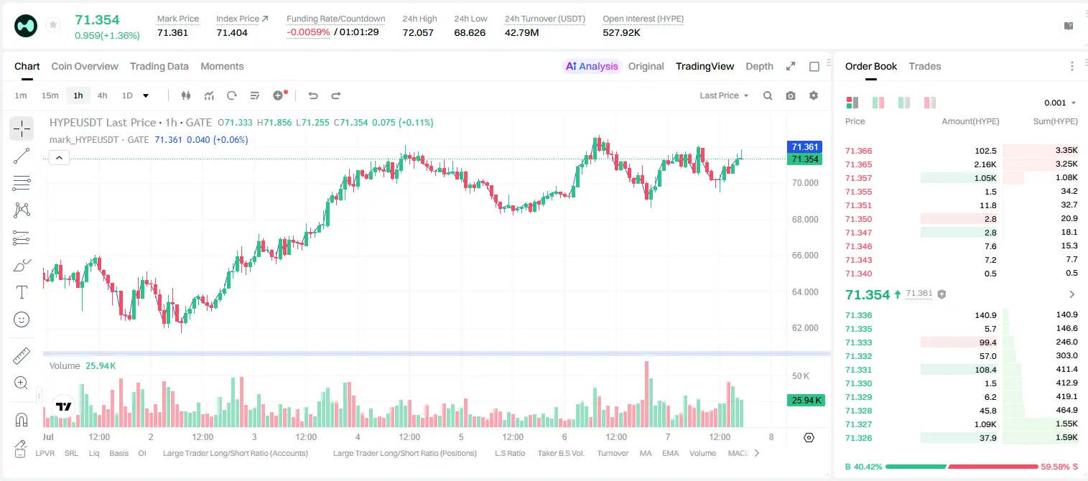The image size is (1088, 481).
Task: Open chart settings gear icon
Action: pos(814,95)
